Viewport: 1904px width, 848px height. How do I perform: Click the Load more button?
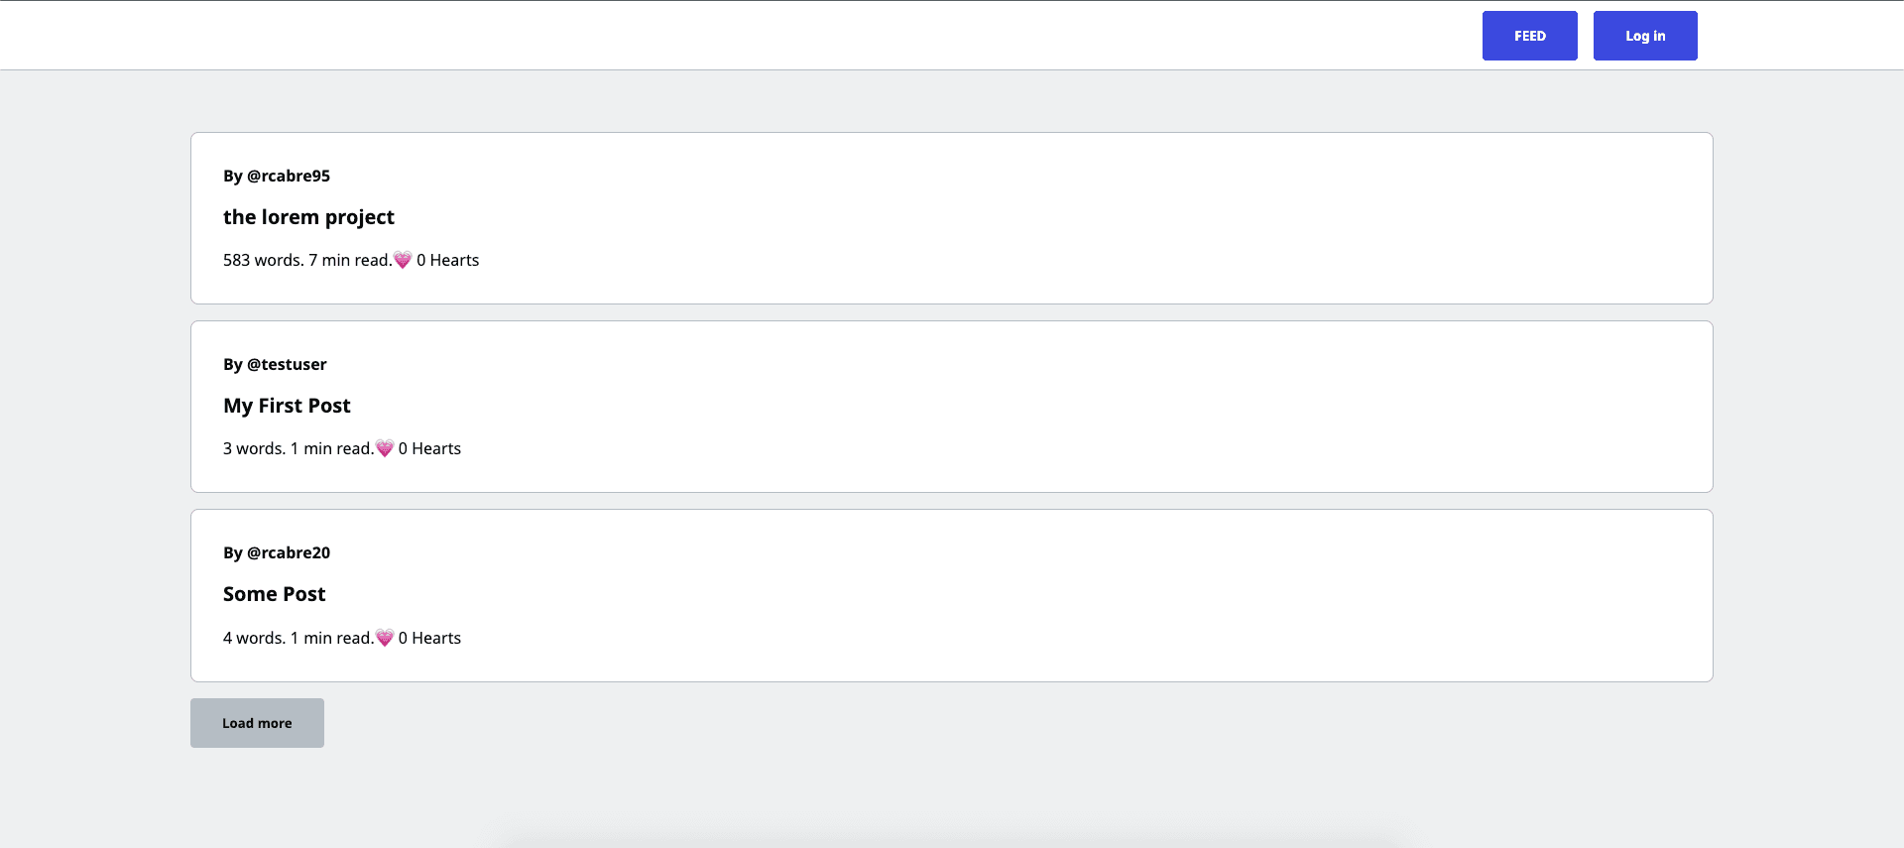pos(257,723)
